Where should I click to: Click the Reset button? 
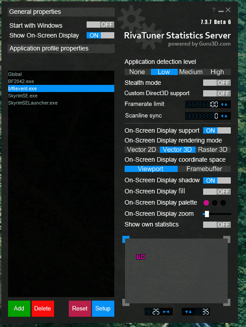click(x=80, y=308)
